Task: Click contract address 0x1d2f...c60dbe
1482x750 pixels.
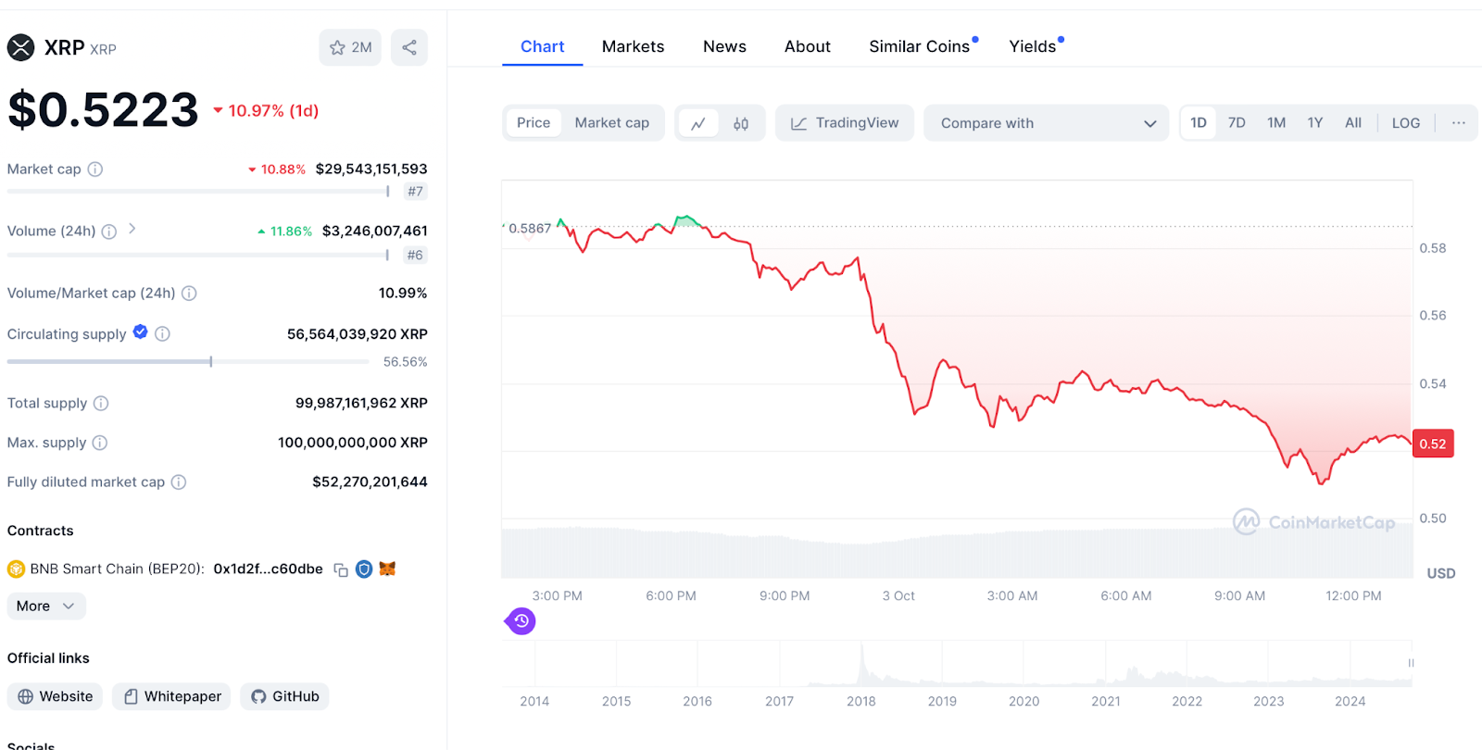Action: pyautogui.click(x=269, y=569)
